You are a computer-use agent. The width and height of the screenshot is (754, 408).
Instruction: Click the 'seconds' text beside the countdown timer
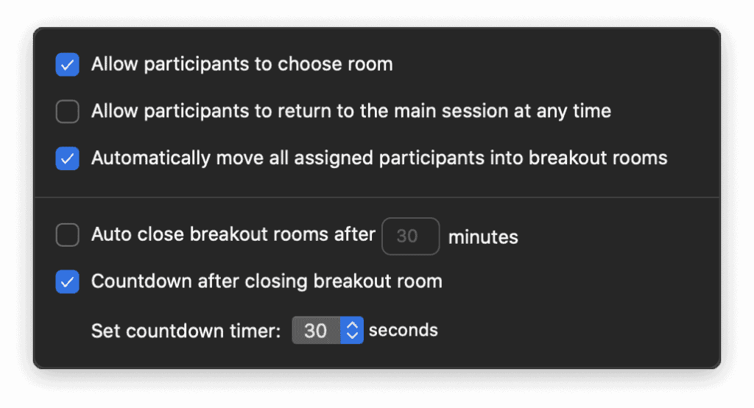(x=404, y=331)
